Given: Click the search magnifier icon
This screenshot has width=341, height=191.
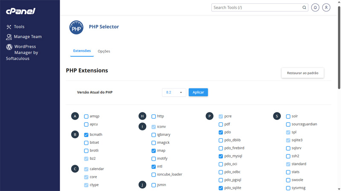Looking at the screenshot, I should (x=304, y=8).
